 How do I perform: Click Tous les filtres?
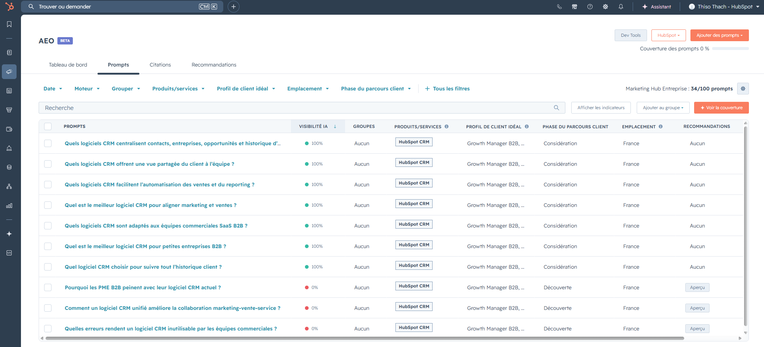[447, 89]
